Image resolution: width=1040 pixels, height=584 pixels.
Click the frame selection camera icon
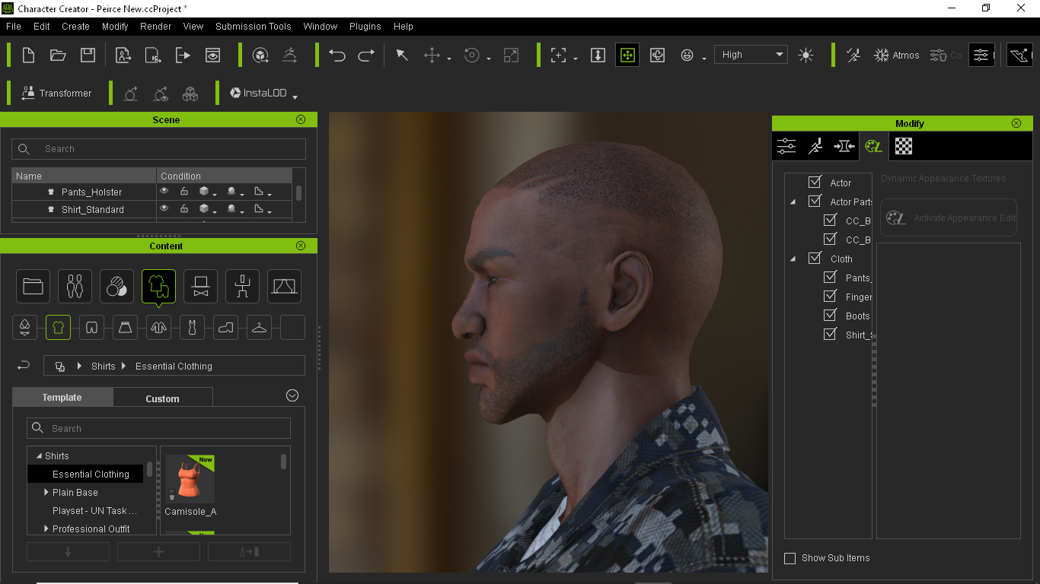[559, 55]
